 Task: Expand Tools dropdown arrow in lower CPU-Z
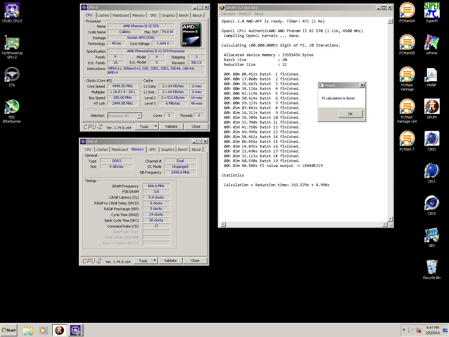(155, 261)
